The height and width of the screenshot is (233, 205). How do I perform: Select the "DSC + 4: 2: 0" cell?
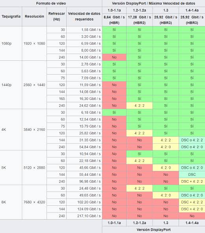pos(192,209)
